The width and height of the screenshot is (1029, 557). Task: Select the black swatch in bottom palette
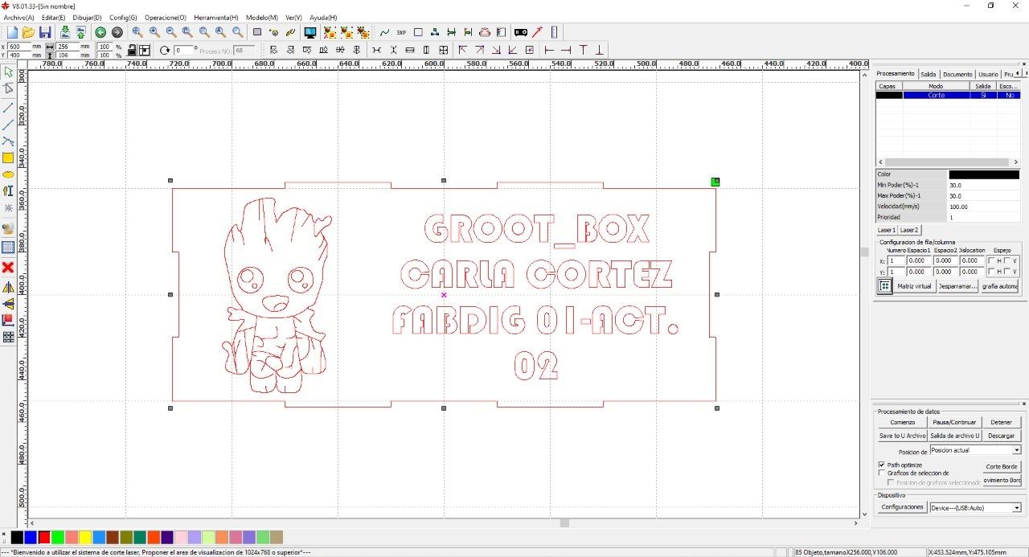click(x=17, y=537)
